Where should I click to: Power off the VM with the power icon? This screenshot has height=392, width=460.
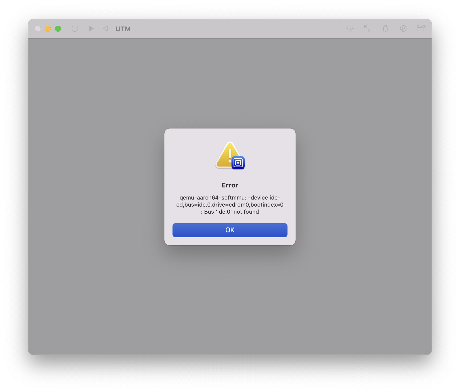click(x=75, y=28)
